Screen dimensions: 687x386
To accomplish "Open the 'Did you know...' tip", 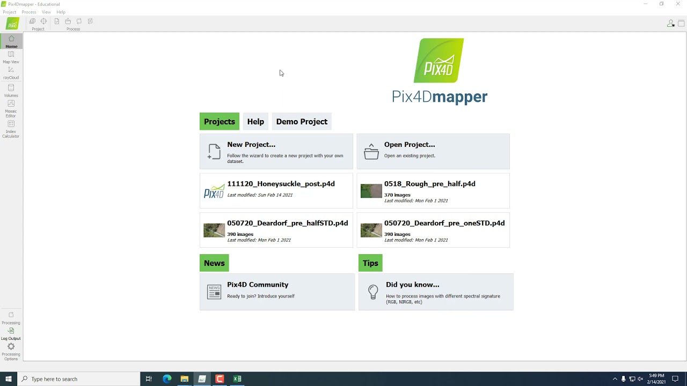I will pos(436,292).
